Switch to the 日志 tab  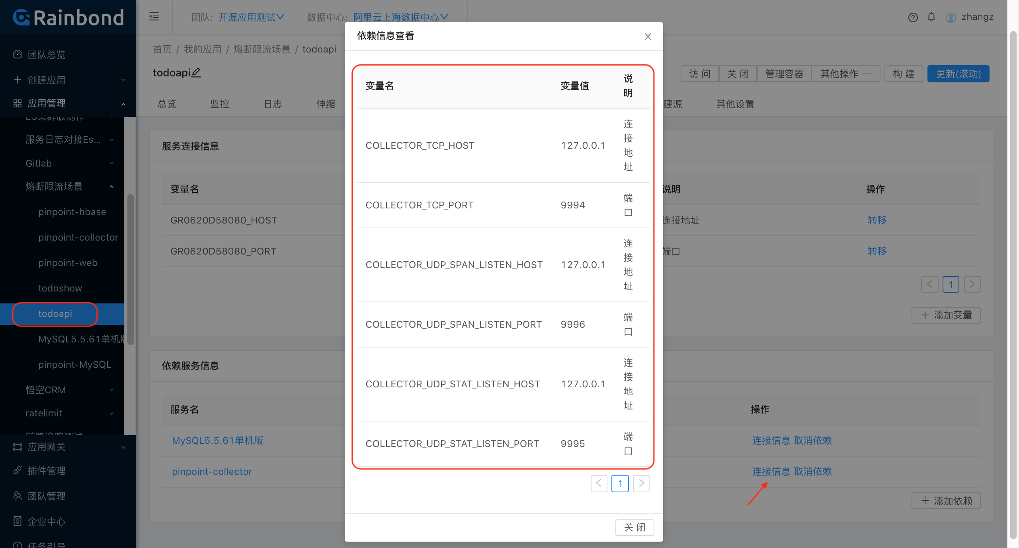(x=273, y=104)
